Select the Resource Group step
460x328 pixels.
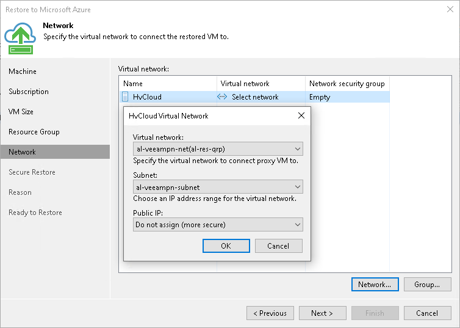[x=34, y=132]
